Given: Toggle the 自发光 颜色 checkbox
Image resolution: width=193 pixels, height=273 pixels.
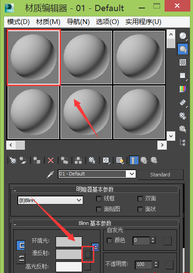Looking at the screenshot, I should (x=109, y=240).
